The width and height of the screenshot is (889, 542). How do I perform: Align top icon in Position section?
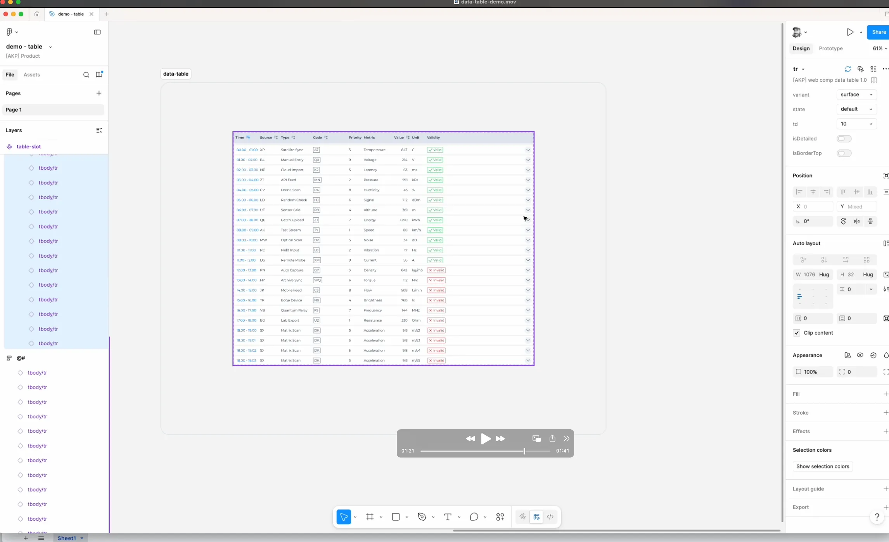(x=843, y=192)
